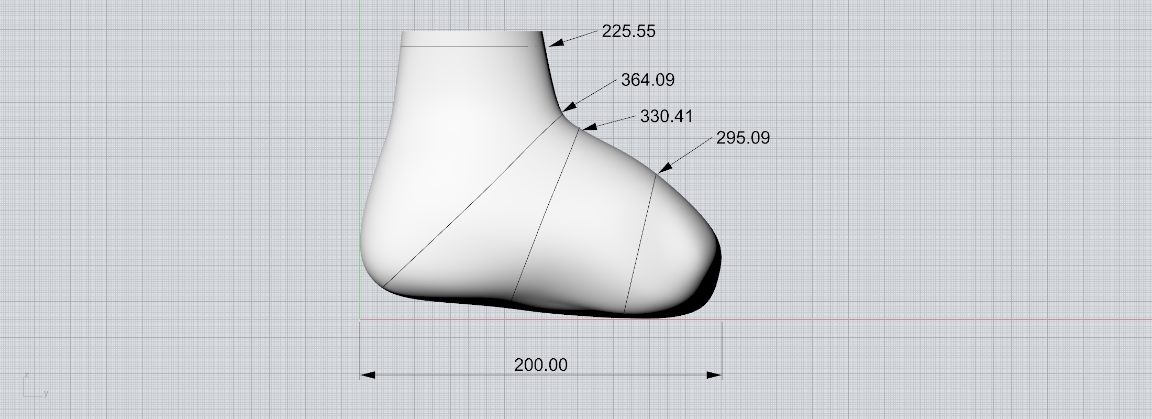
Task: Select the 330.41 measurement label
Action: [x=666, y=116]
